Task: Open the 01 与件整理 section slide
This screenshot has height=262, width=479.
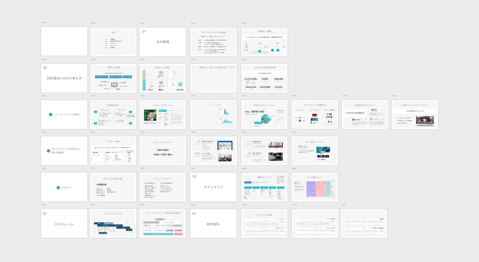Action: [x=163, y=42]
